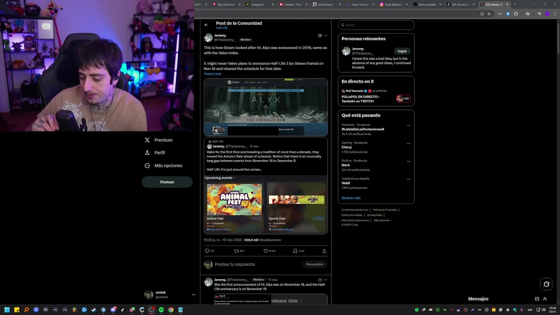Screen dimensions: 560x315
Task: Open more options for #LaIslaDeLasTentaciones6 trend
Action: coord(409,126)
